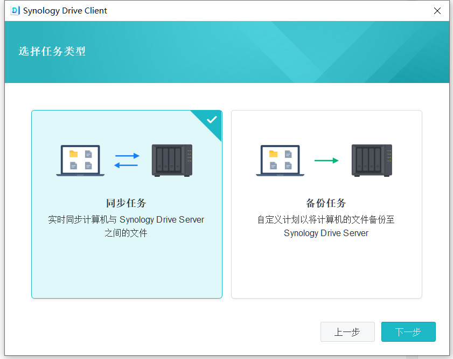Select the 备份任务 backup task option
Viewport: 453px width, 359px height.
click(326, 259)
